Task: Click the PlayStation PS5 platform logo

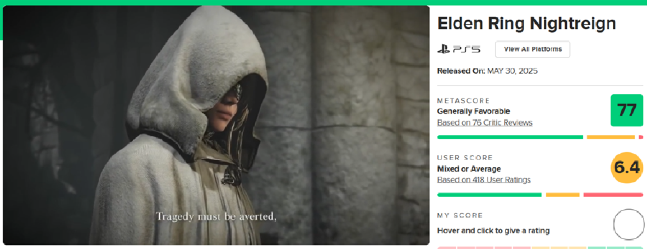Action: (x=459, y=49)
